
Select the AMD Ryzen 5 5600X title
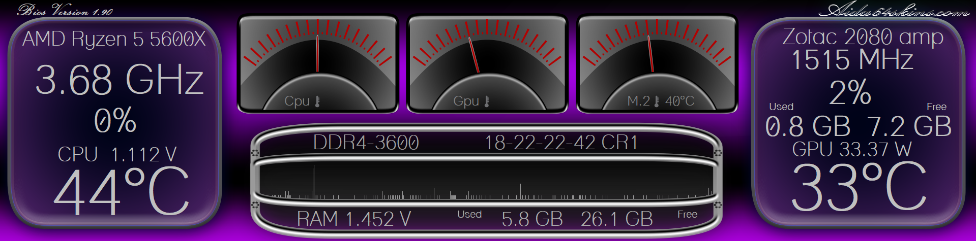(114, 39)
